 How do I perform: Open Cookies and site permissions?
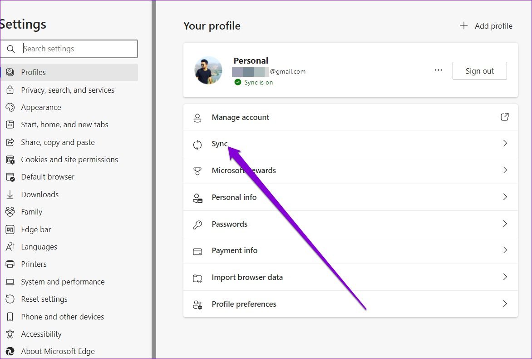69,160
